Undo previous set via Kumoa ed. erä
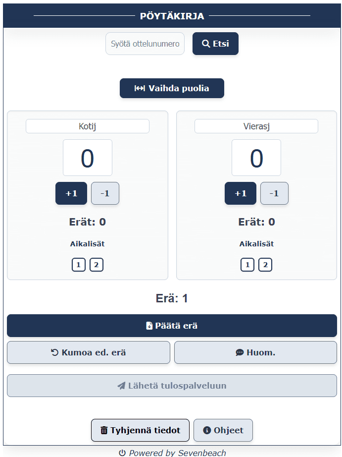Viewport: 342px width, 457px height. click(89, 352)
